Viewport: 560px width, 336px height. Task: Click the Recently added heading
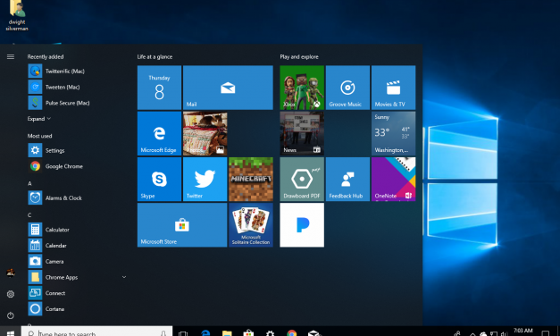point(46,57)
